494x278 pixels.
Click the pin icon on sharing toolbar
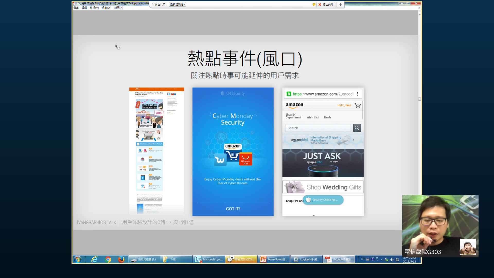(x=340, y=4)
